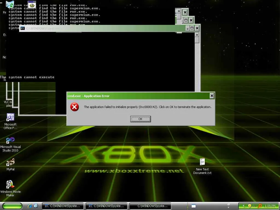Click the gear window icon on the desktop
280x210 pixels.
click(32, 5)
